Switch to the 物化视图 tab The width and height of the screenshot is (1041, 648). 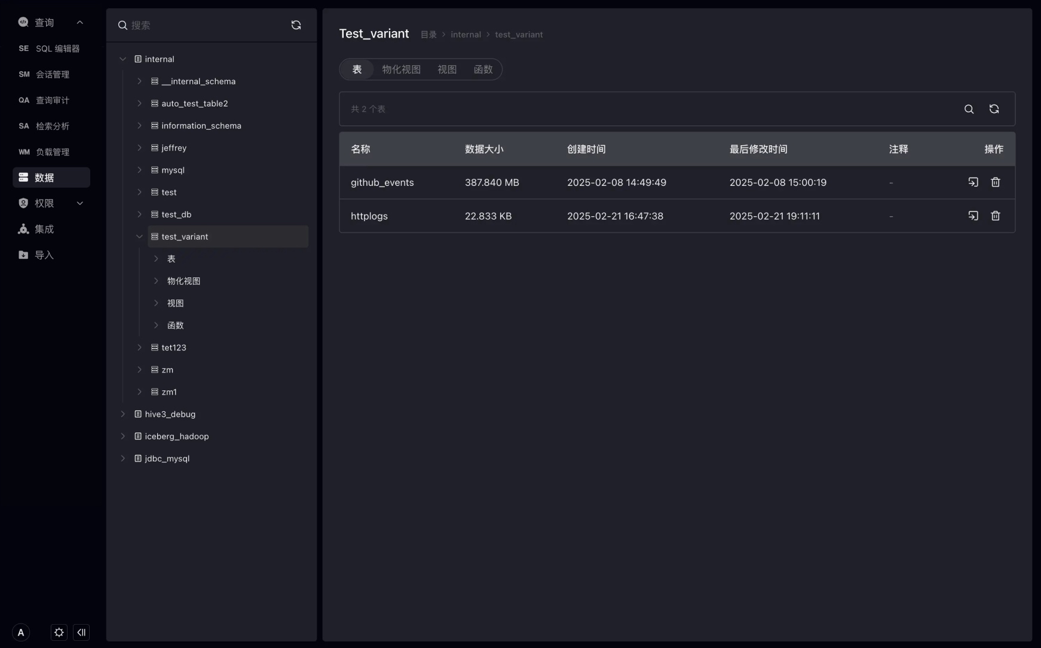[402, 69]
